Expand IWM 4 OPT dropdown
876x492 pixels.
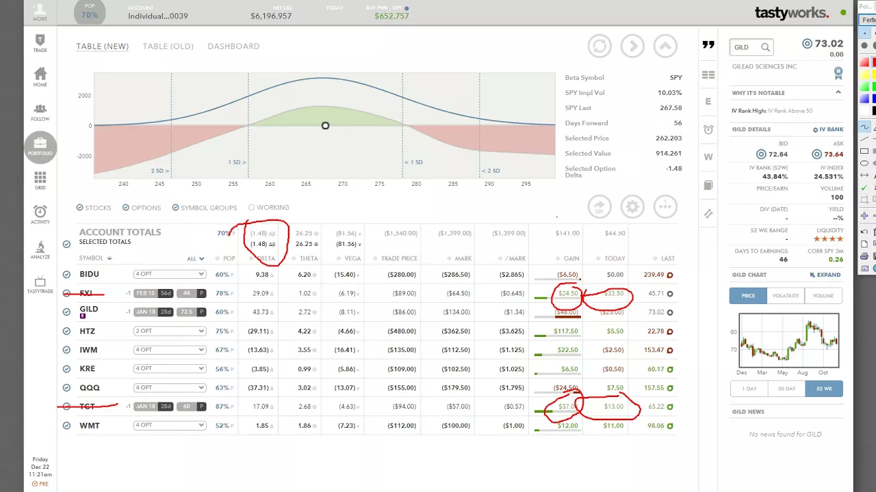tap(170, 350)
